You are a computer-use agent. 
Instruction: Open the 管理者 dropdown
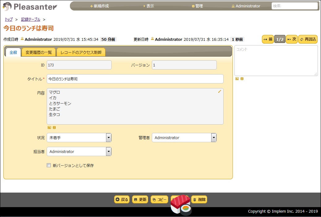pyautogui.click(x=184, y=138)
